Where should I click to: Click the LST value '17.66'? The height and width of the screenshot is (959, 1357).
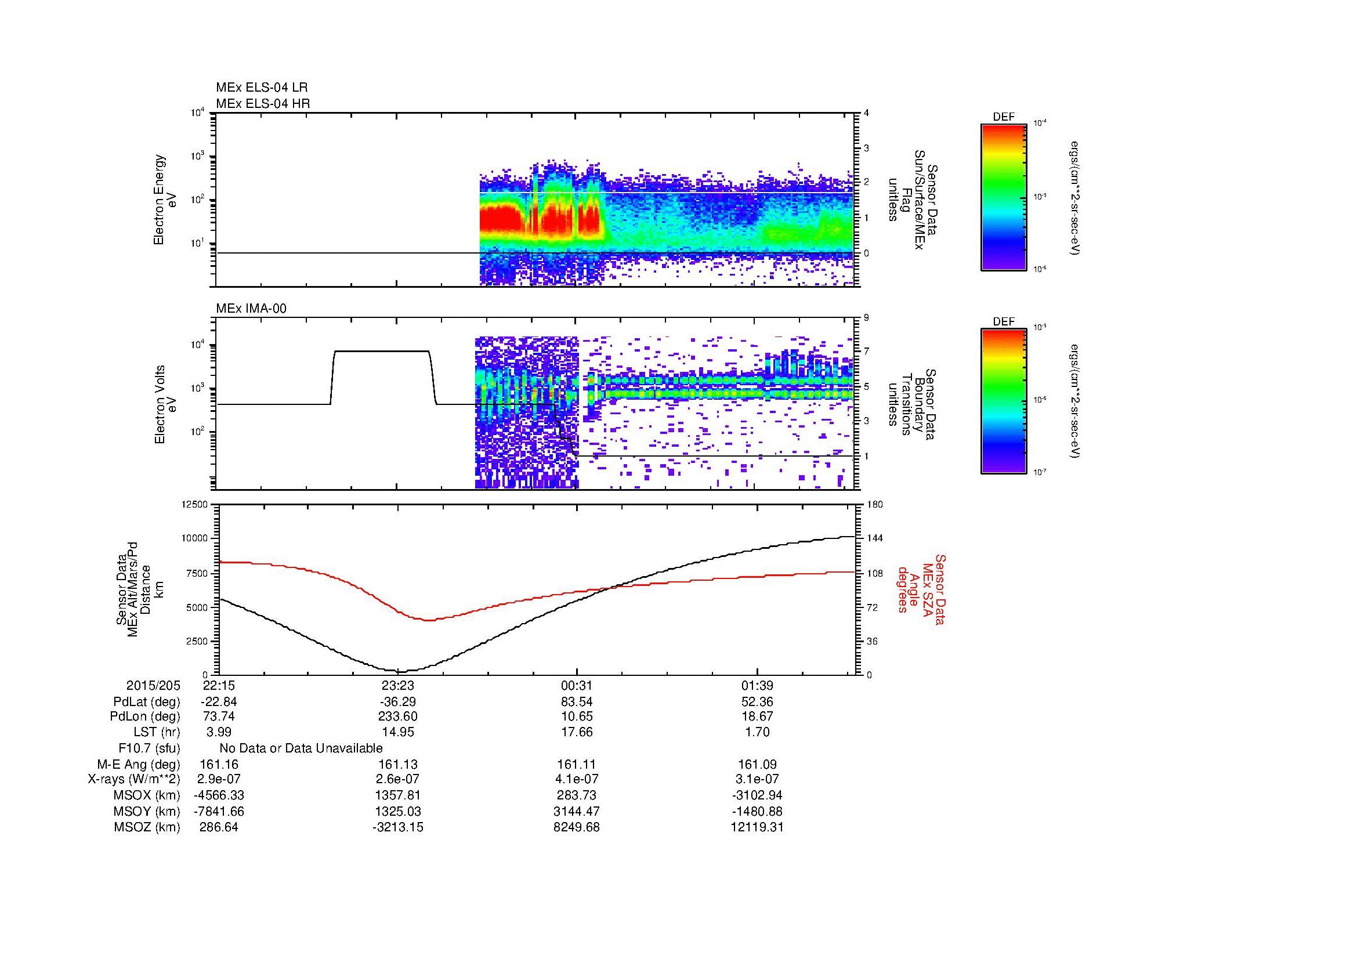tap(577, 732)
